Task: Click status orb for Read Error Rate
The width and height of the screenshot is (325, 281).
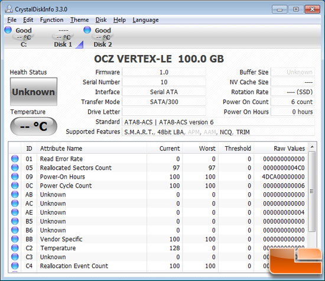Action: coord(15,159)
